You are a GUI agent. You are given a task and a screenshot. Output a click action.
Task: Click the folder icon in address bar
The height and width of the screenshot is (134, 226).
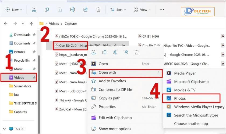point(41,24)
